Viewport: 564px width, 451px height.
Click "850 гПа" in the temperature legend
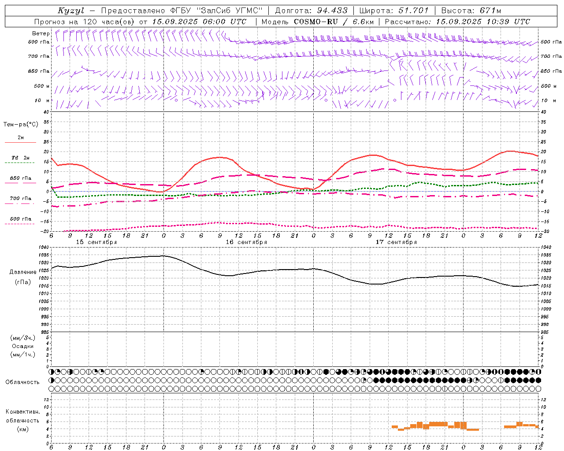pyautogui.click(x=20, y=178)
